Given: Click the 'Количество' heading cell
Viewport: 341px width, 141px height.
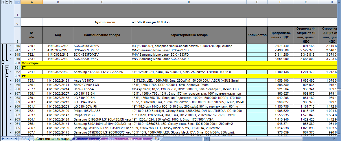Looking at the screenshot, I should (x=257, y=35).
